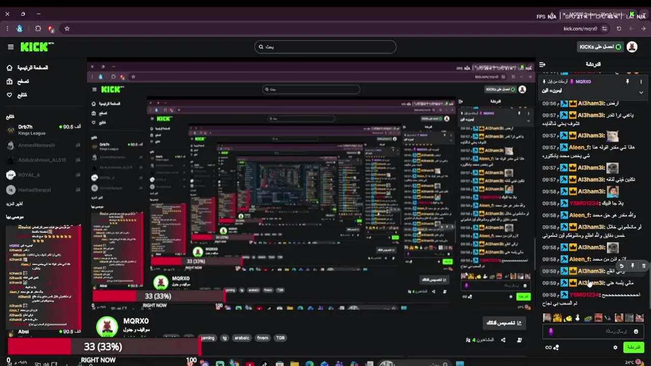Open the account avatar menu in the header
The height and width of the screenshot is (366, 651).
click(x=632, y=47)
